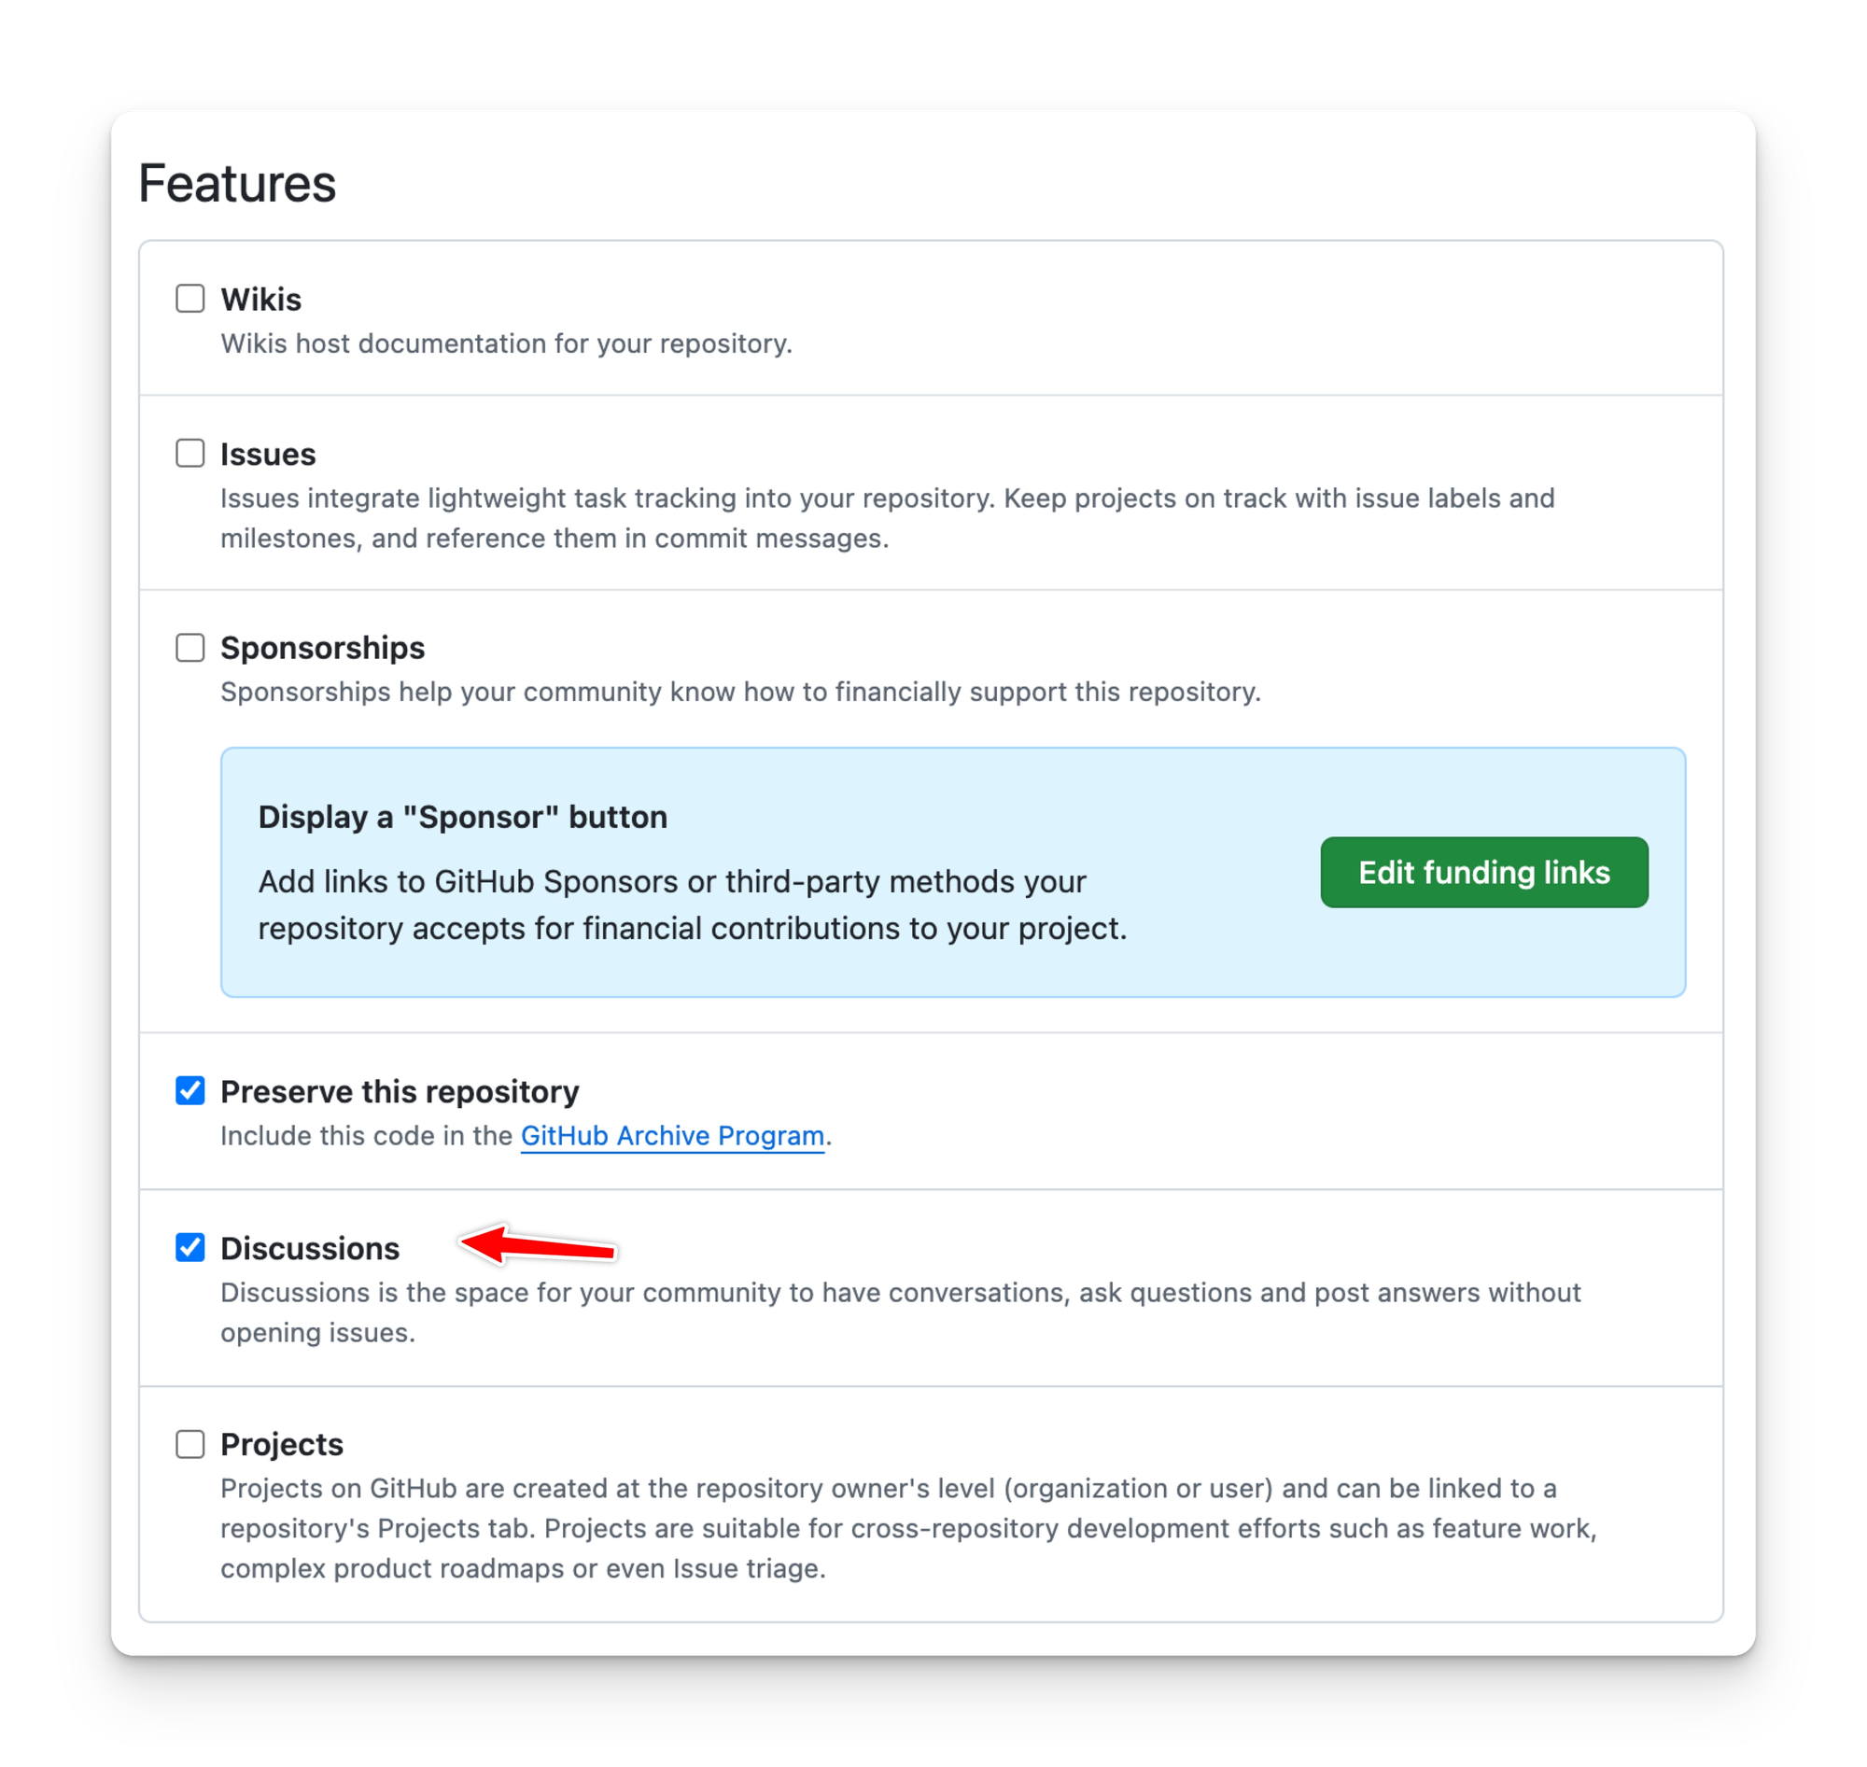
Task: Uncheck the Preserve this repository checkbox
Action: (190, 1090)
